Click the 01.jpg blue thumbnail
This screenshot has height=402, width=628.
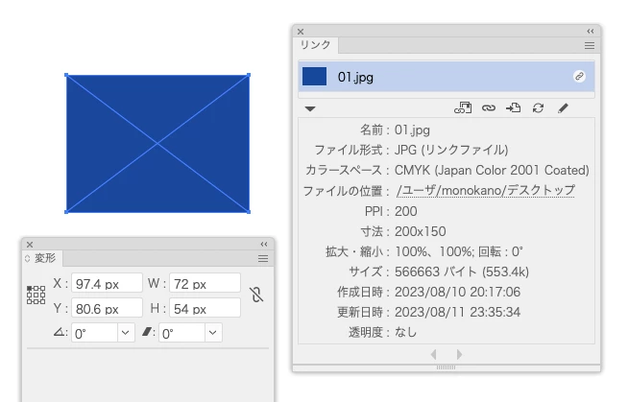click(314, 77)
